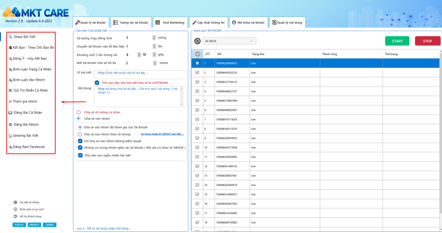The image size is (442, 233).
Task: Click the ID bài viết input field
Action: pyautogui.click(x=140, y=74)
